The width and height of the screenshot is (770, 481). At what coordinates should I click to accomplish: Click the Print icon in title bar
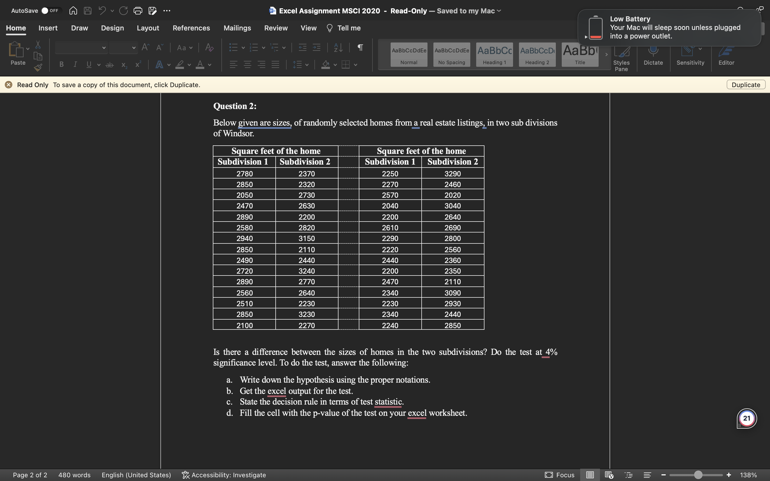(x=138, y=11)
